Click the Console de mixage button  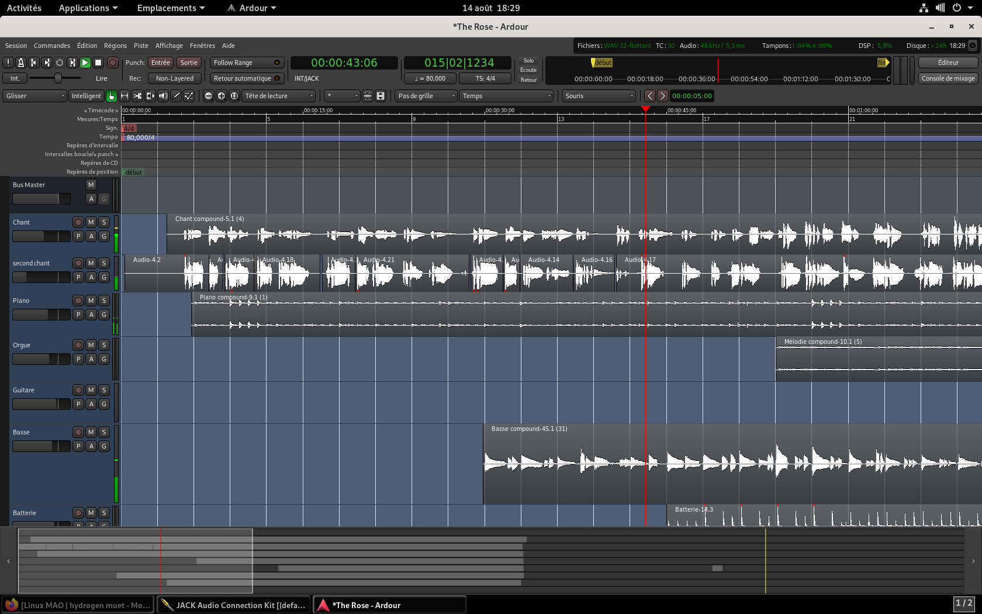coord(948,78)
